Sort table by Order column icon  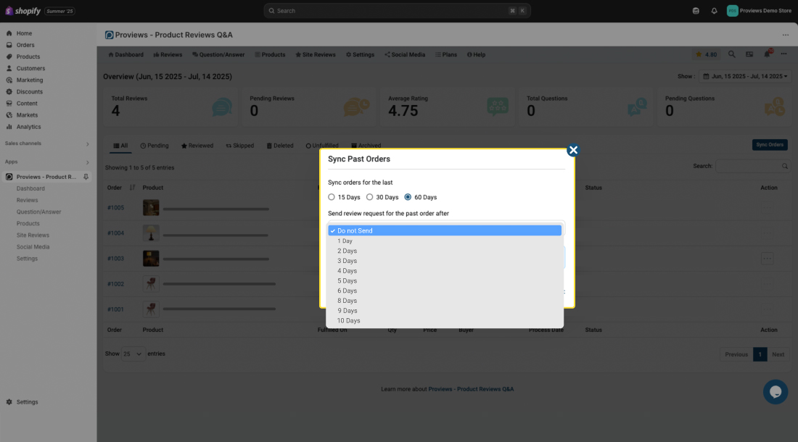tap(132, 188)
